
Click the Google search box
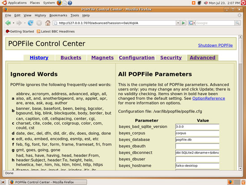point(215,23)
